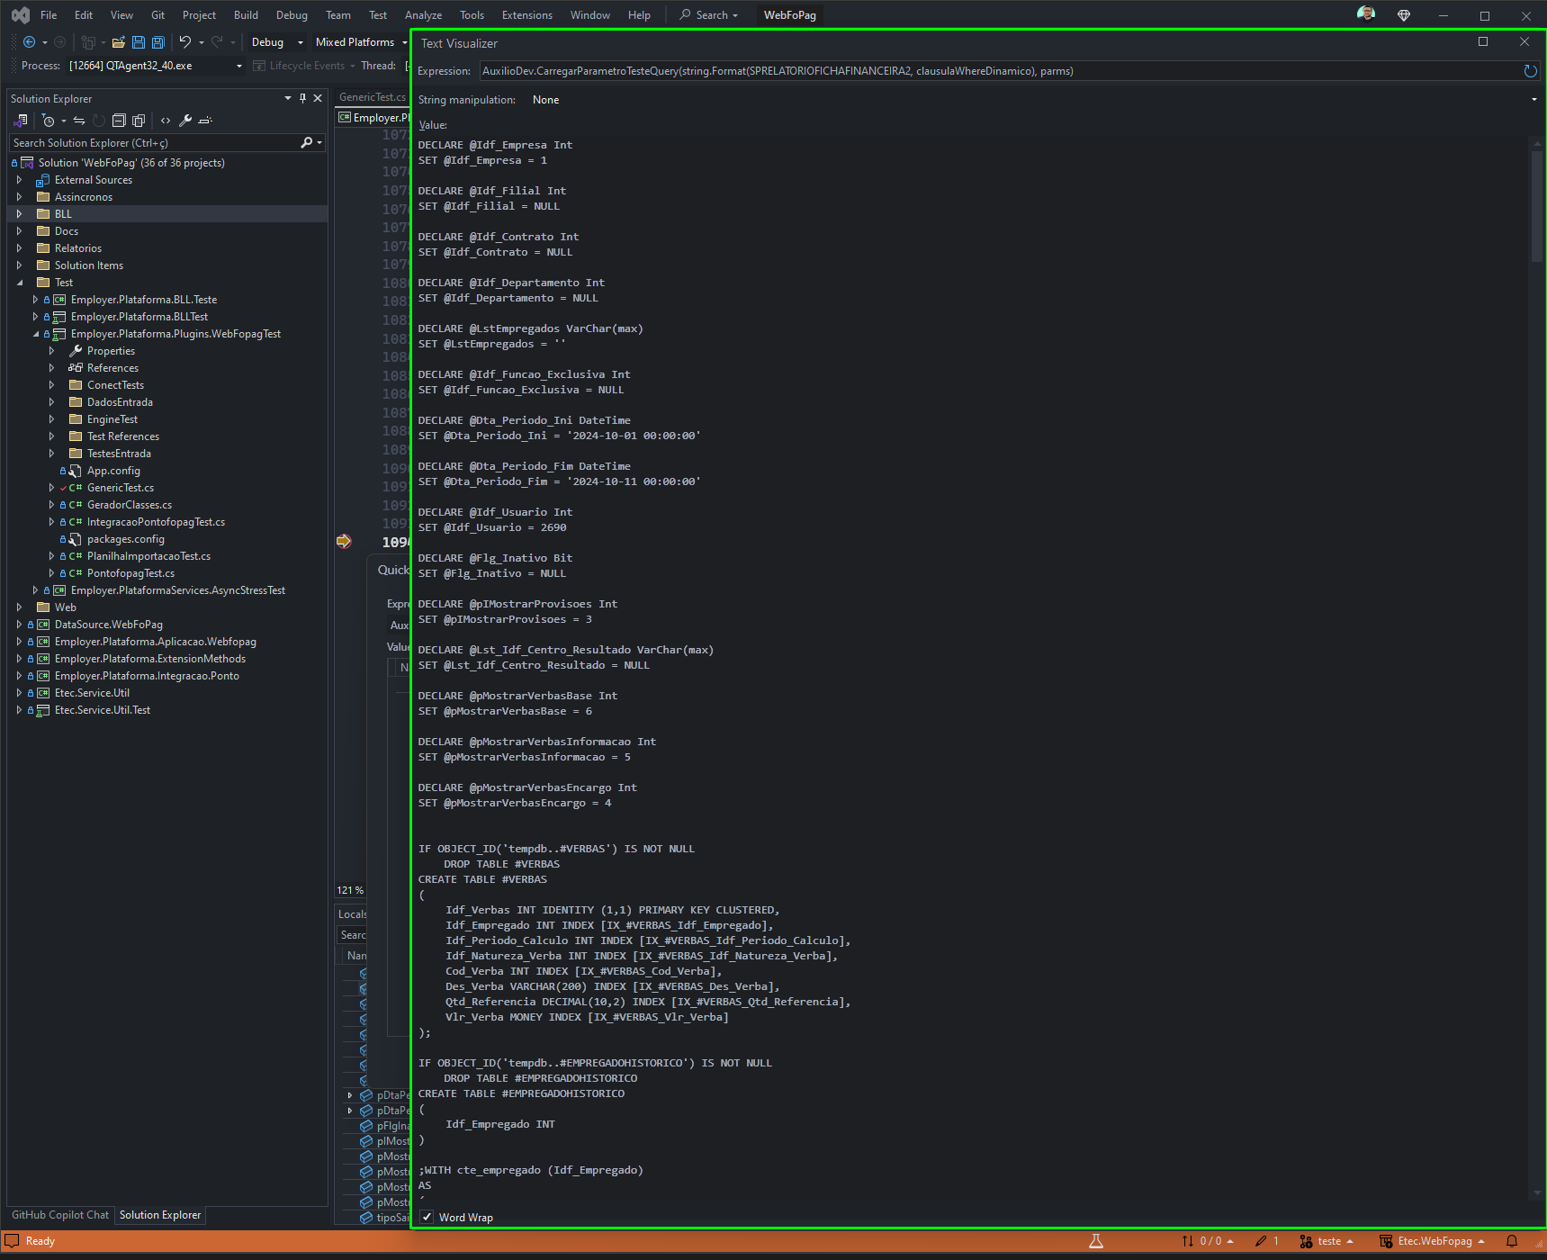Open the notifications bell in status bar
This screenshot has width=1547, height=1260.
tap(1512, 1241)
